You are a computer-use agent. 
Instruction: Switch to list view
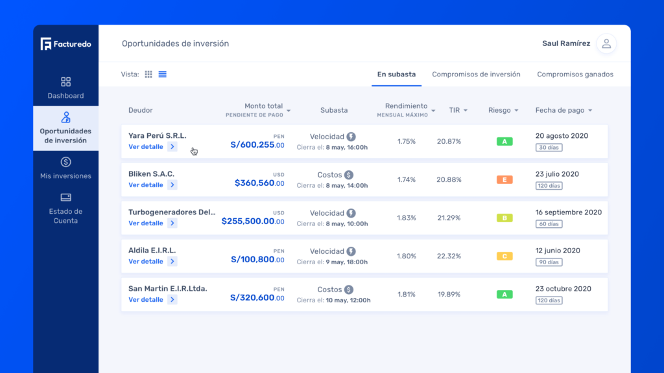click(162, 74)
